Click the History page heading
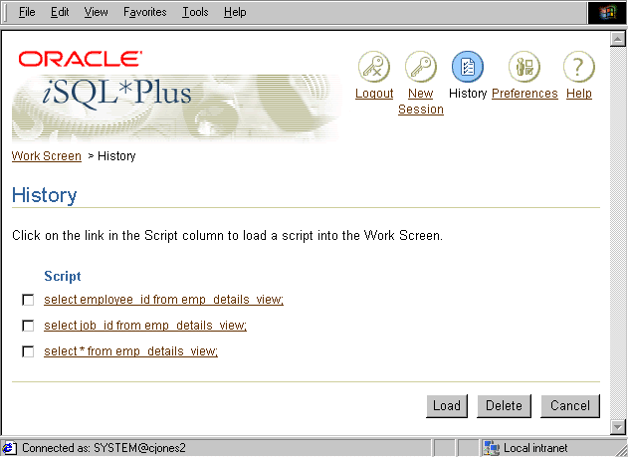This screenshot has width=628, height=457. coord(44,195)
